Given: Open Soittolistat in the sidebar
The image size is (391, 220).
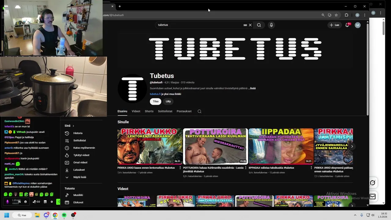Looking at the screenshot, I should [79, 141].
